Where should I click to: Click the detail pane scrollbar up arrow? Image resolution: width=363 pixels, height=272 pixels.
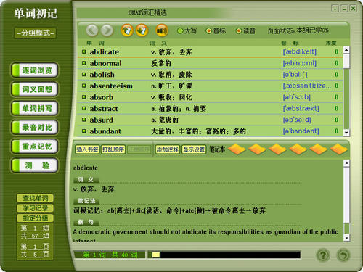pos(346,163)
